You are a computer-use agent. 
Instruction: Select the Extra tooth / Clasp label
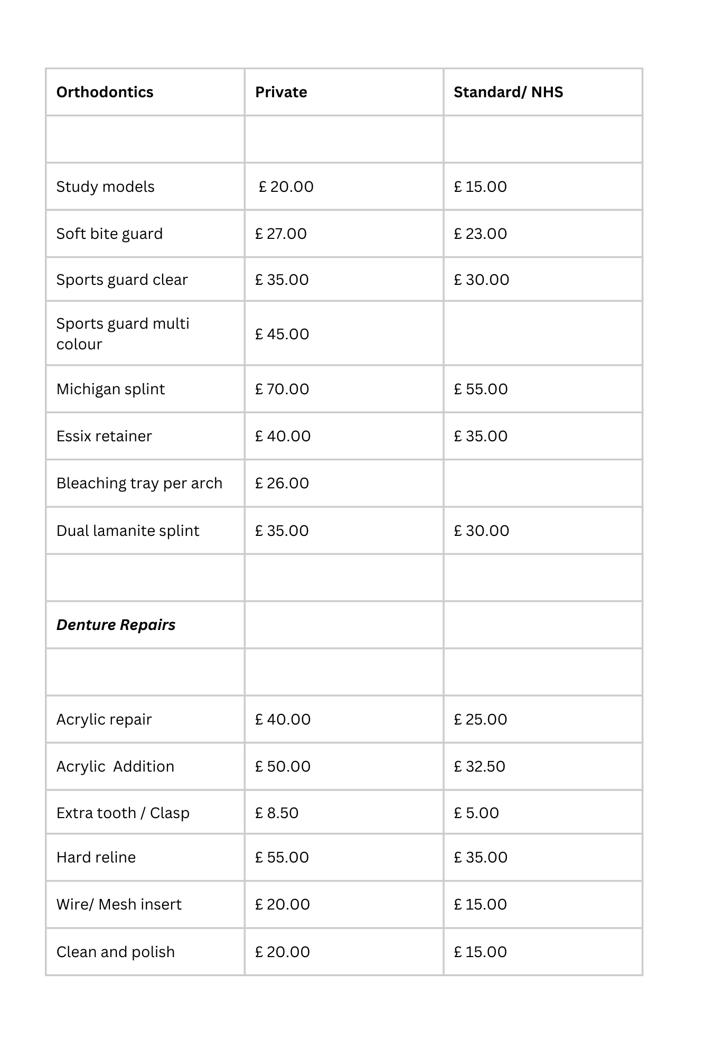[123, 813]
